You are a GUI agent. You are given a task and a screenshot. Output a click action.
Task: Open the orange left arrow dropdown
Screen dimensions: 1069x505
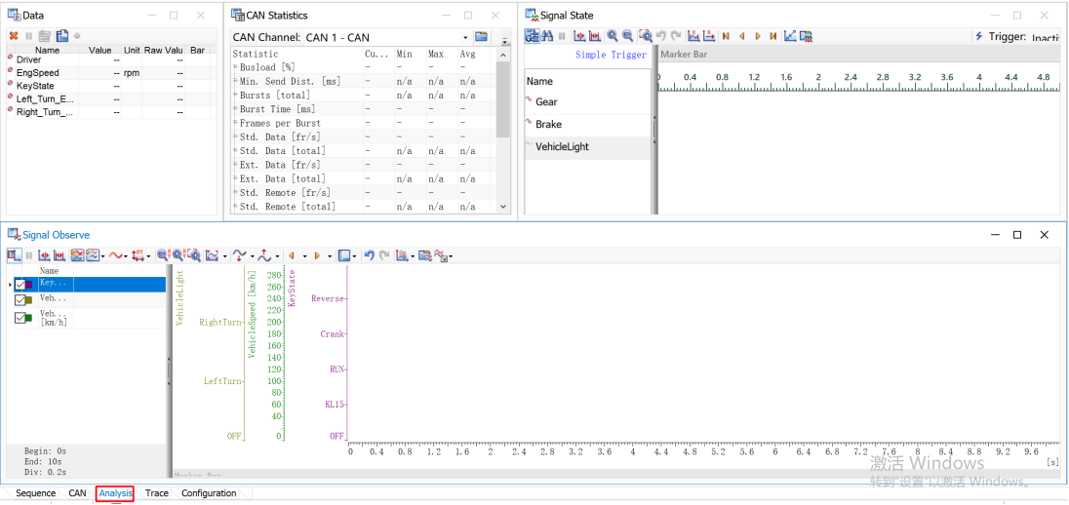tap(304, 256)
